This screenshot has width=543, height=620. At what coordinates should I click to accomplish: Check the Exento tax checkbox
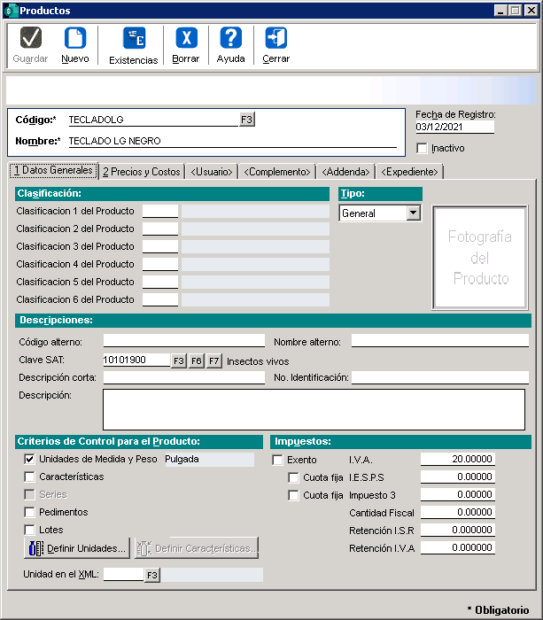tap(277, 460)
